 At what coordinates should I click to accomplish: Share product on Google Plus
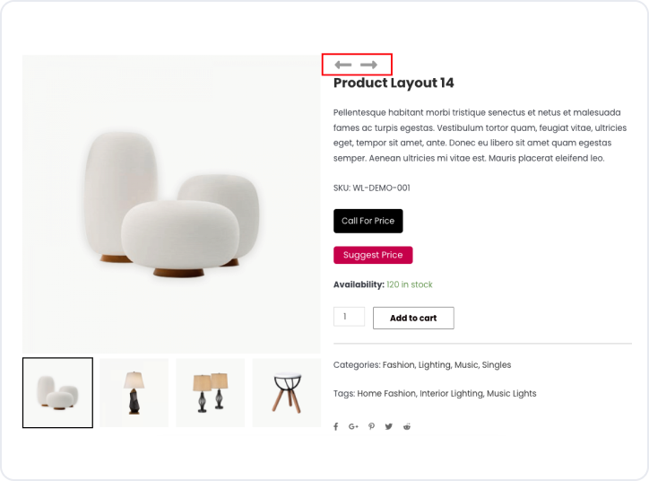pyautogui.click(x=353, y=426)
